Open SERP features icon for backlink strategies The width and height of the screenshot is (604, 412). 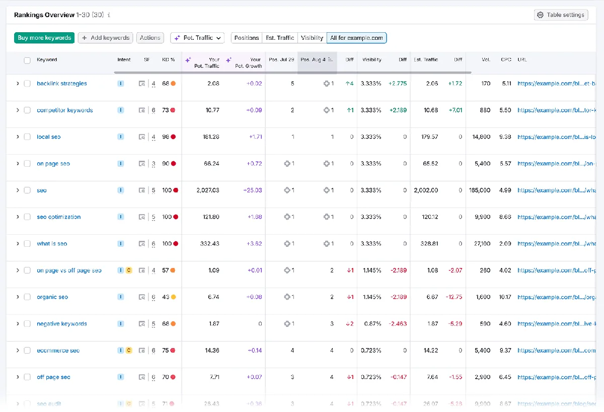[142, 84]
